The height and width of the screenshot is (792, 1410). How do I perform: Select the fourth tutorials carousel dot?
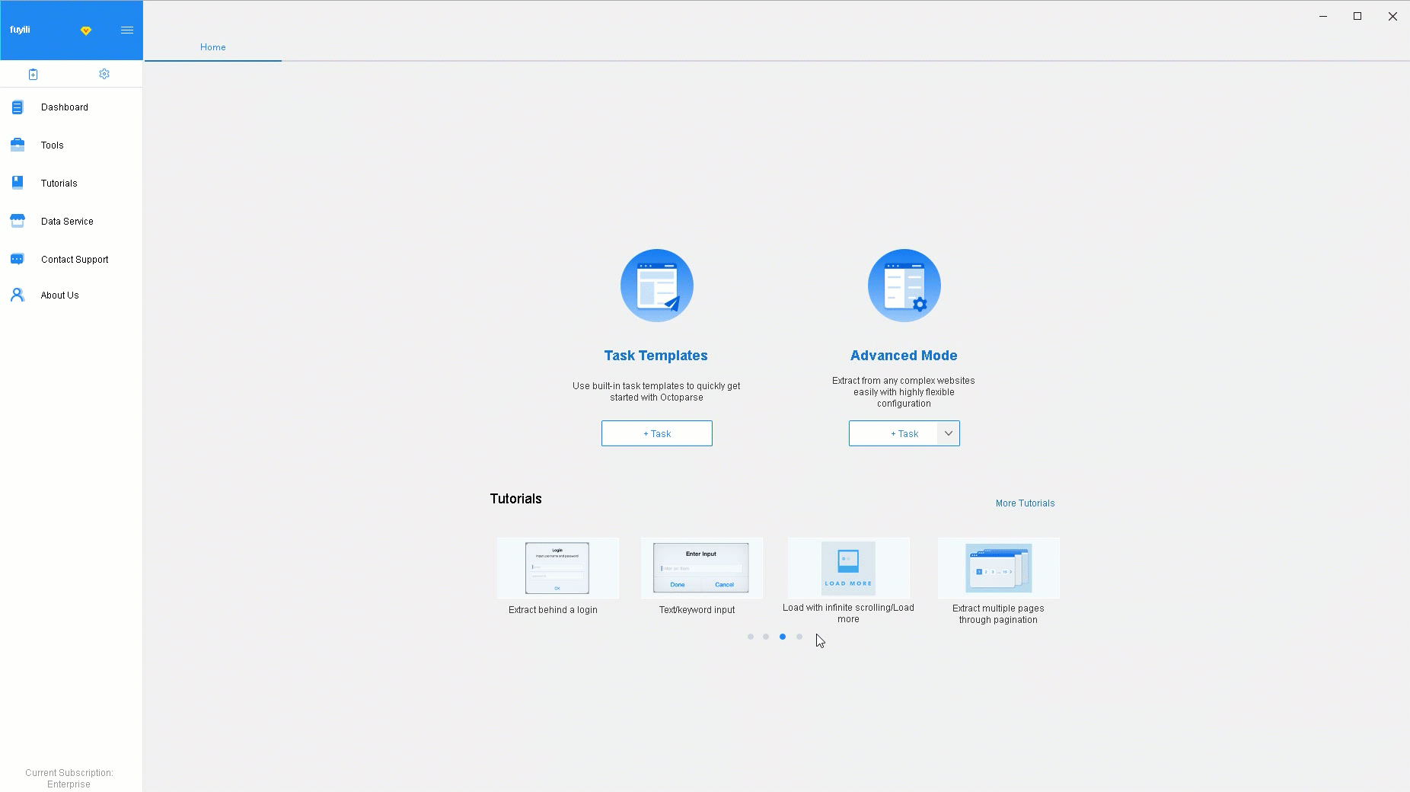799,637
